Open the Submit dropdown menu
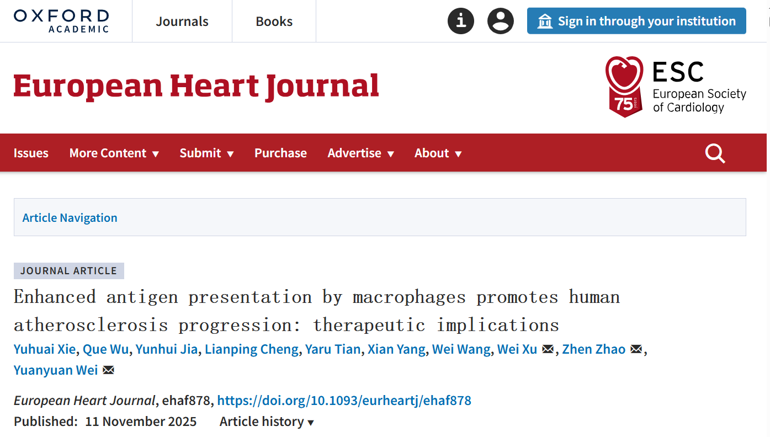The width and height of the screenshot is (770, 437). (x=206, y=153)
